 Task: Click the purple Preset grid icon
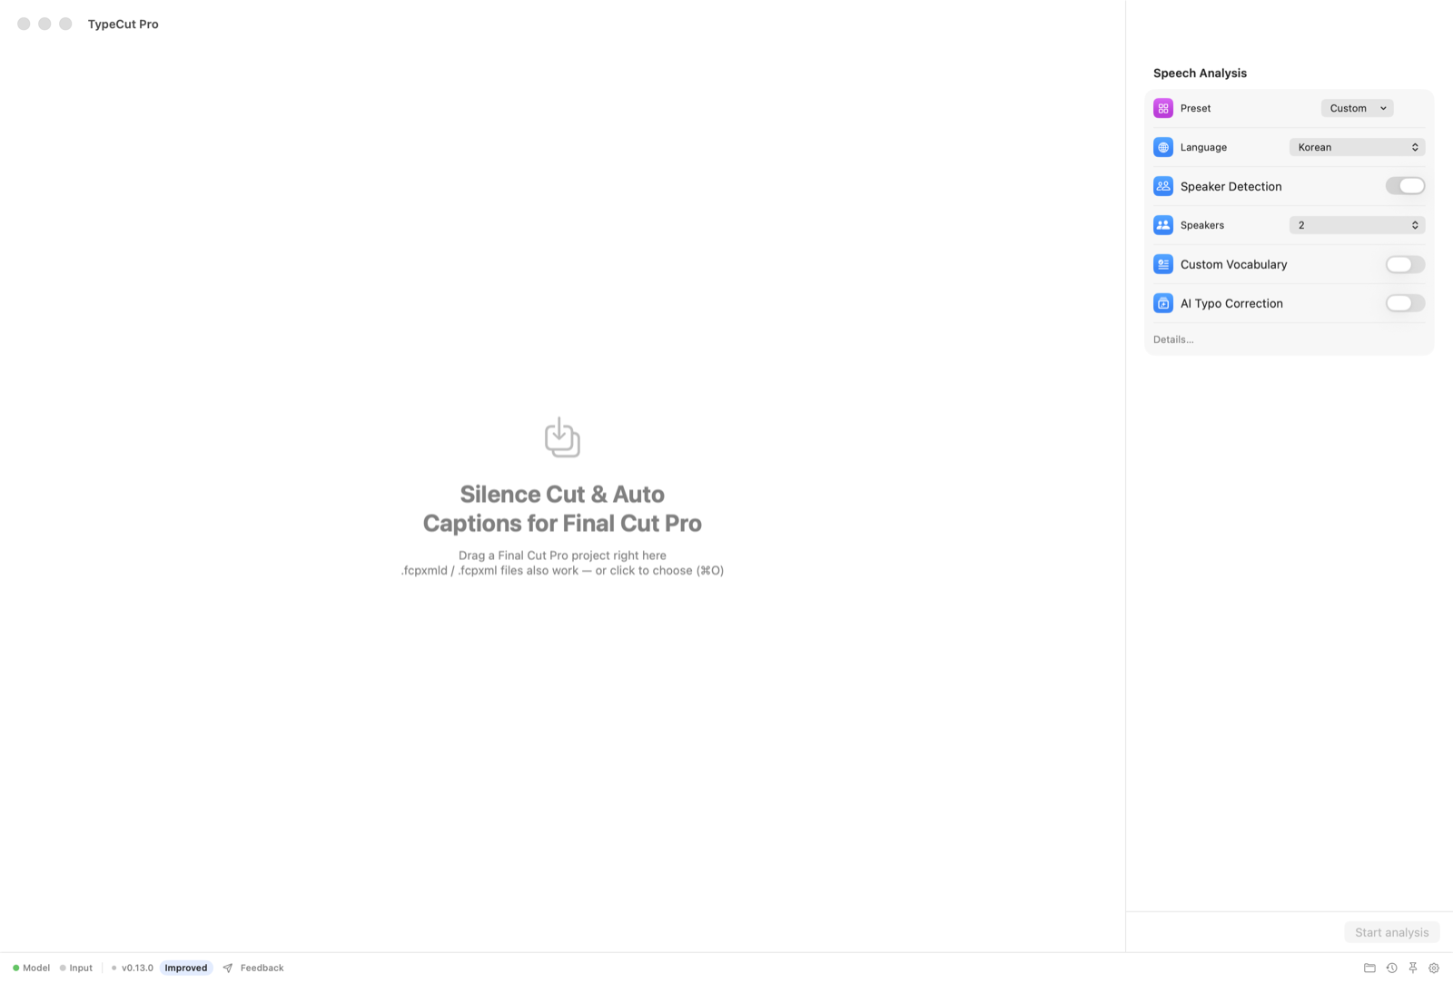[1162, 108]
